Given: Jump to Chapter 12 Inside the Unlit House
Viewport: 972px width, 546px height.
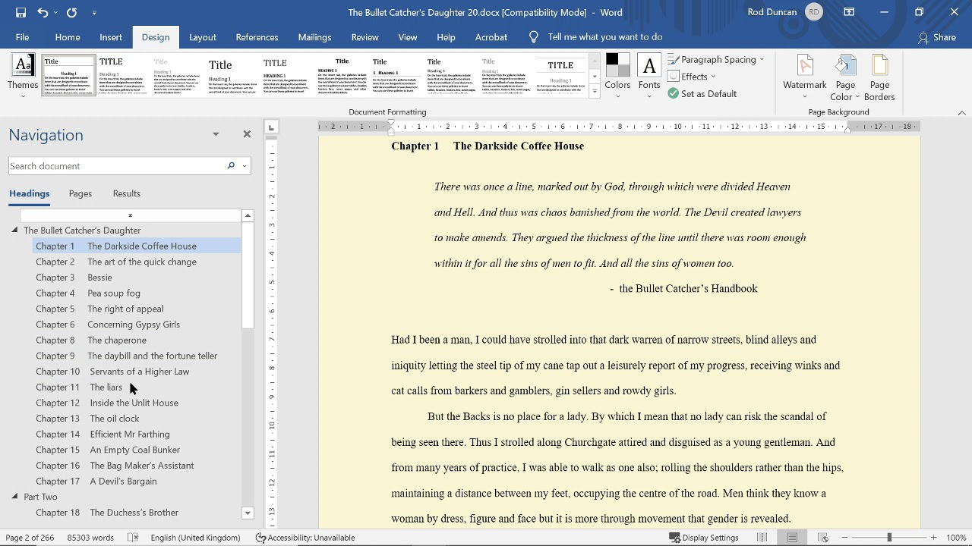Looking at the screenshot, I should [107, 403].
